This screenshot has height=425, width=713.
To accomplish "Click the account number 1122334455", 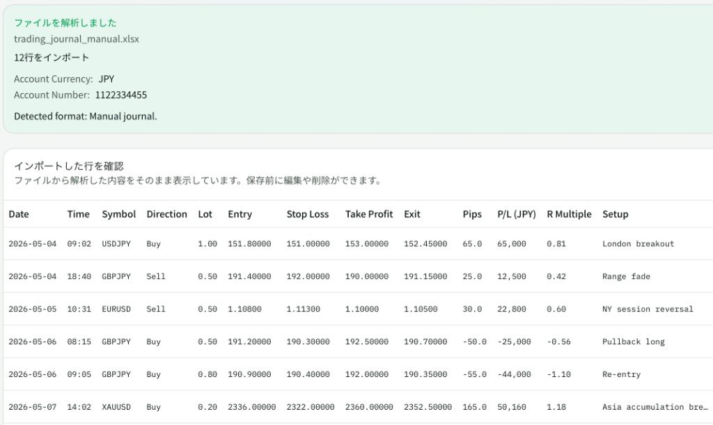I will [x=121, y=95].
